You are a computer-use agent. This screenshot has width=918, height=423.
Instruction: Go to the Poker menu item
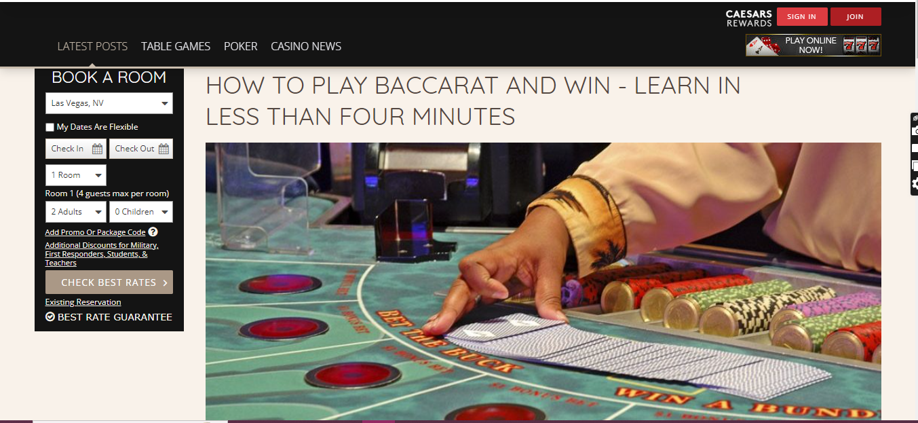pos(241,46)
